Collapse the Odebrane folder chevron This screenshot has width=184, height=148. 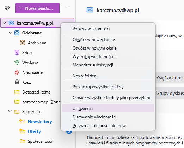10,33
